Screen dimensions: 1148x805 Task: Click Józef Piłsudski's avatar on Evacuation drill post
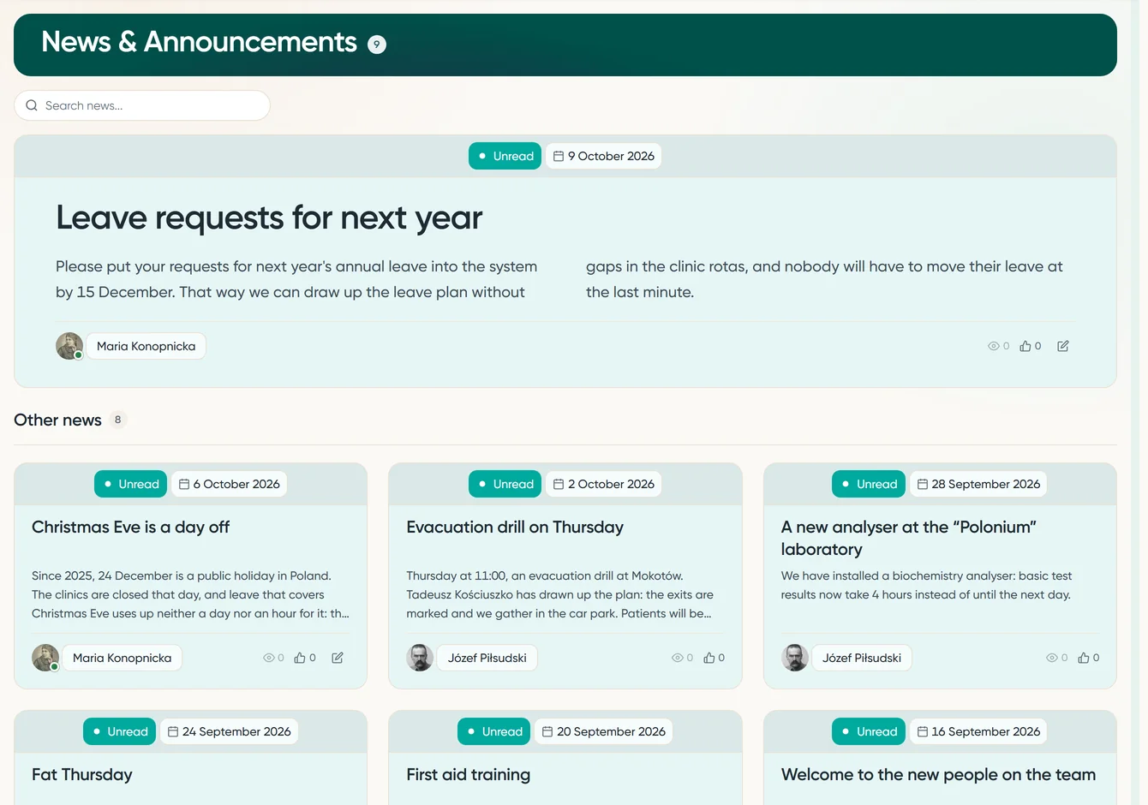tap(420, 658)
